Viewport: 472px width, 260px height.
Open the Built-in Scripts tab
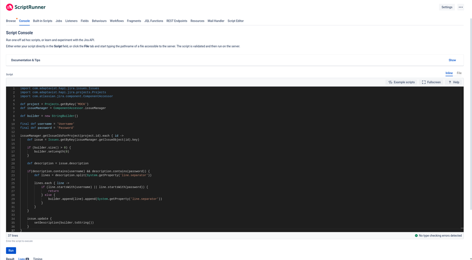coord(43,21)
